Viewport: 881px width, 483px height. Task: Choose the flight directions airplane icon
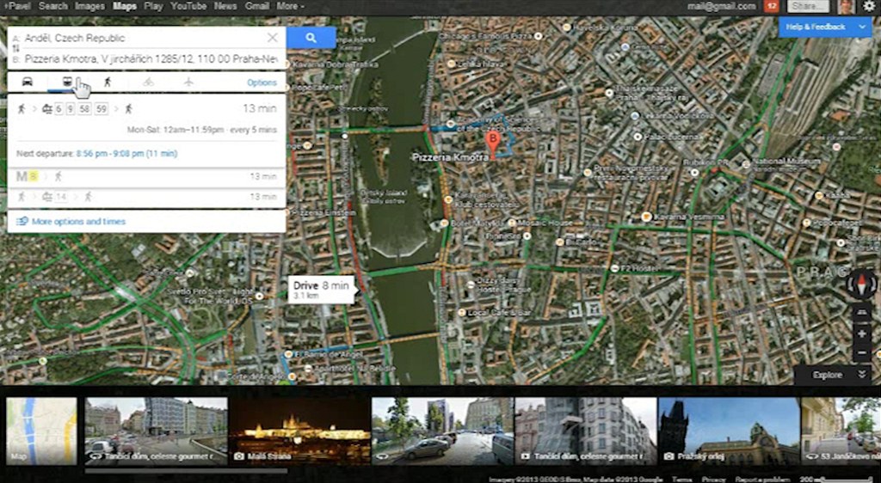(x=188, y=82)
